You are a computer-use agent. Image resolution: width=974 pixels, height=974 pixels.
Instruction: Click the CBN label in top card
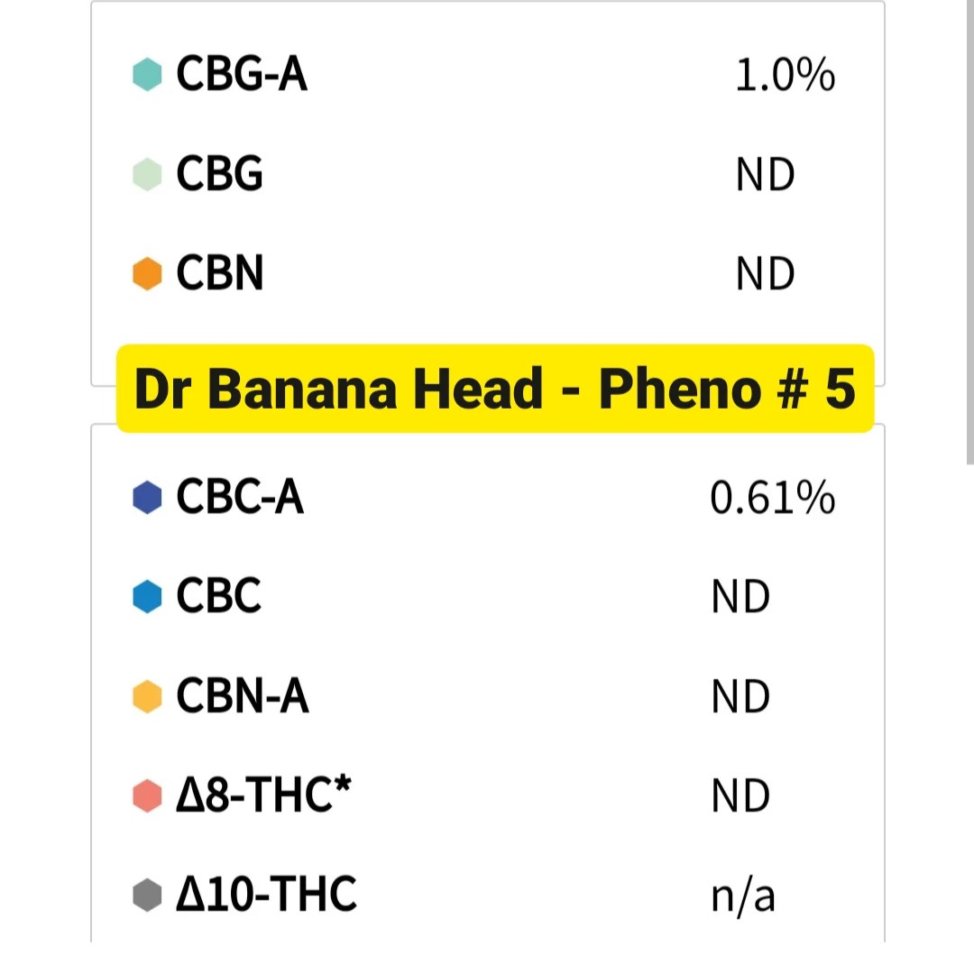click(220, 273)
